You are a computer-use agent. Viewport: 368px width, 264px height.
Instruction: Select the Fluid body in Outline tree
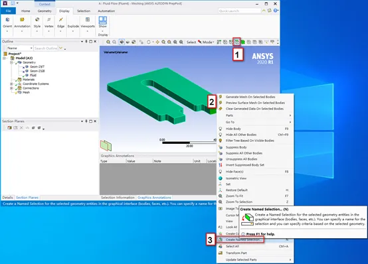33,75
